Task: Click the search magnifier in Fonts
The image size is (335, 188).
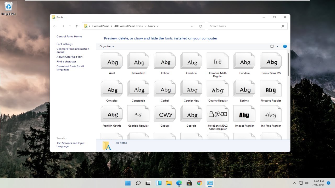Action: [x=283, y=26]
